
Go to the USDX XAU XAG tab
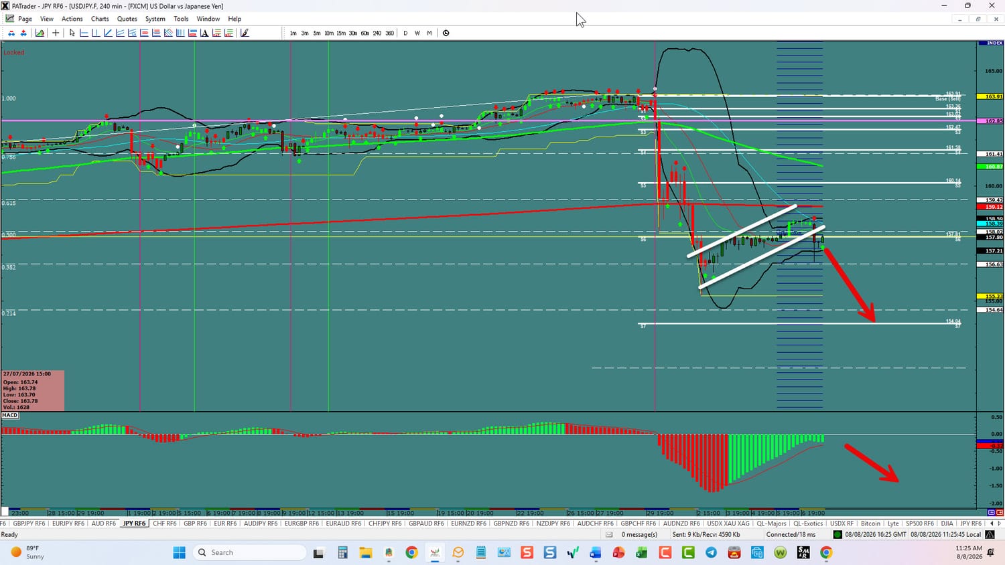[728, 523]
